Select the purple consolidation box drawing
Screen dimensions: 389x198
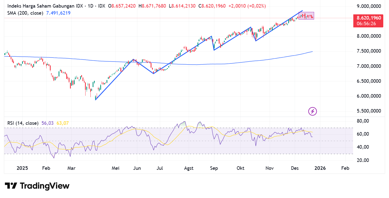306,16
